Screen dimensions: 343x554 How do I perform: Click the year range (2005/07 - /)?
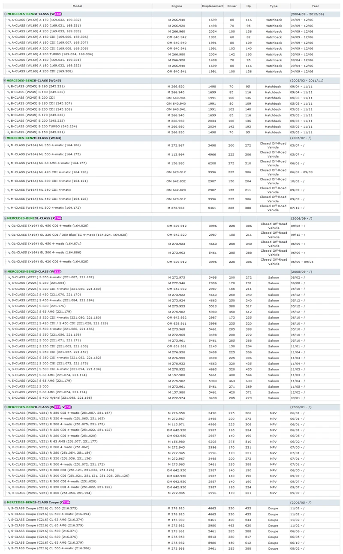[x=302, y=138]
